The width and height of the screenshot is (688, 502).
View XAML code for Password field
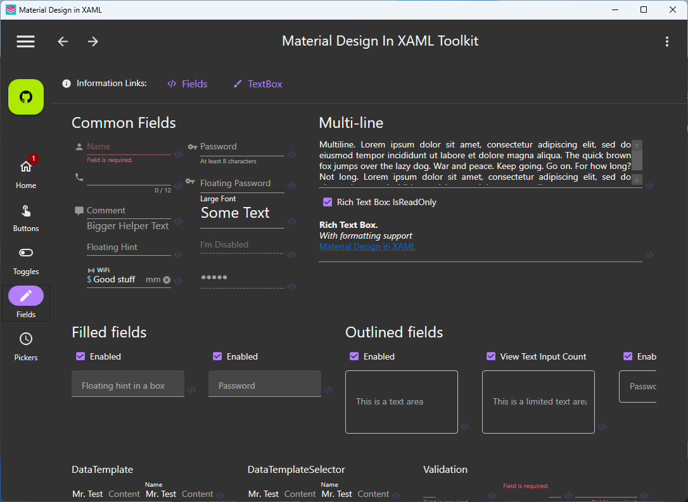coord(291,154)
